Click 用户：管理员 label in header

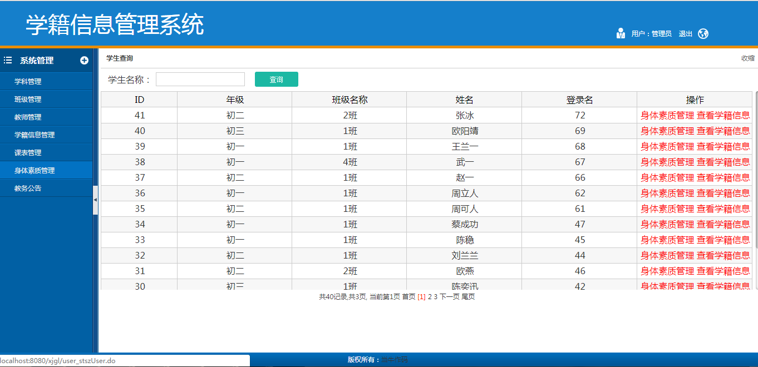coord(651,34)
